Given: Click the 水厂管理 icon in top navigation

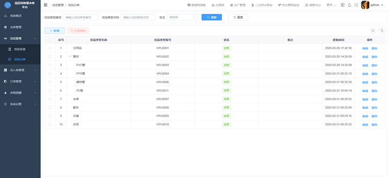Looking at the screenshot, I should [231, 5].
